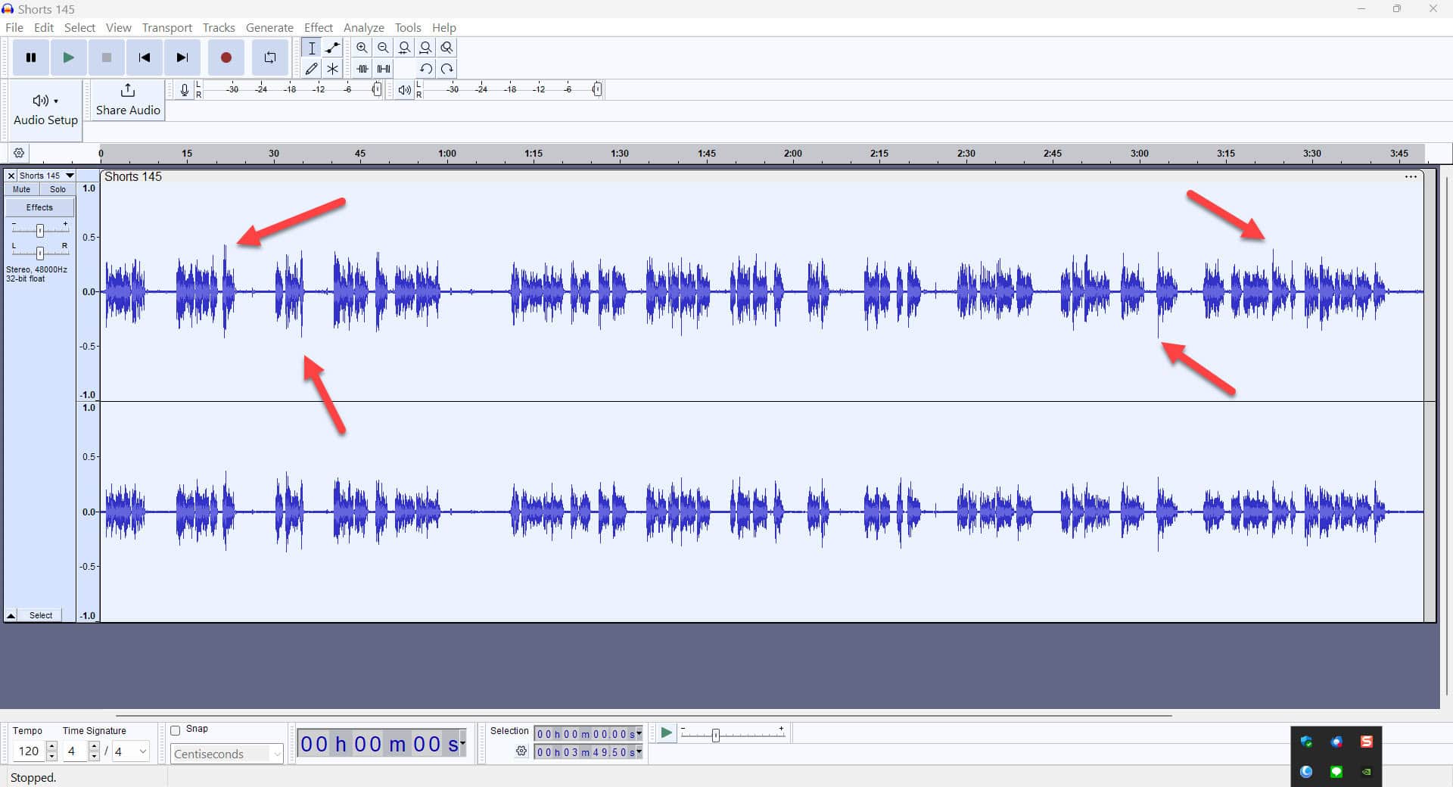Open the Effect menu
1453x787 pixels.
[x=319, y=27]
